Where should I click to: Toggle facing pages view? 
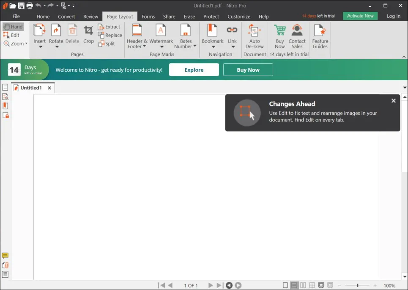(x=304, y=285)
